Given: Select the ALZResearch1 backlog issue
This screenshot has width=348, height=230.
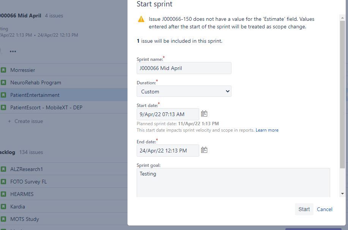Looking at the screenshot, I should click(64, 169).
